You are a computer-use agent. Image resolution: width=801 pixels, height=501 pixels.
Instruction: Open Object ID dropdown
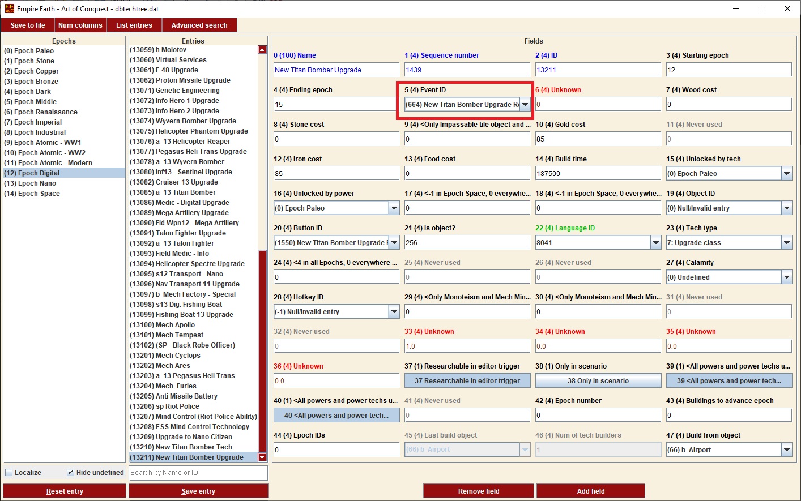787,208
